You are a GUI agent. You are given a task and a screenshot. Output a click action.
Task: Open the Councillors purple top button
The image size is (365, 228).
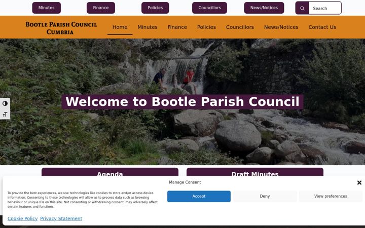tap(209, 8)
